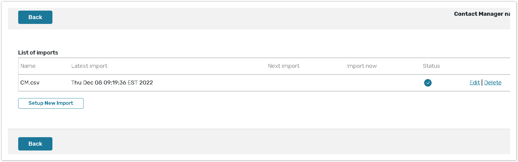Click the empty Import now cell for CM.csv
This screenshot has height=162, width=518.
click(361, 83)
